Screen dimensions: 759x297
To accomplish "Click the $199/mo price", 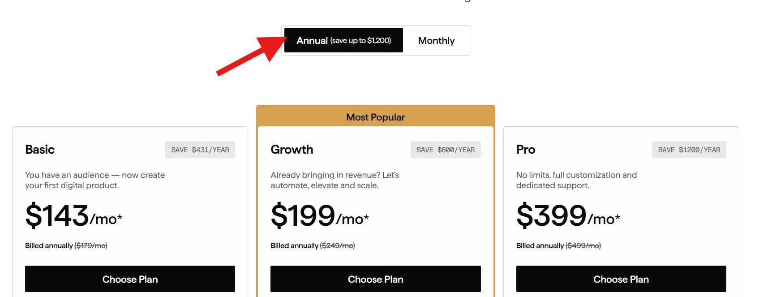I will pyautogui.click(x=319, y=216).
